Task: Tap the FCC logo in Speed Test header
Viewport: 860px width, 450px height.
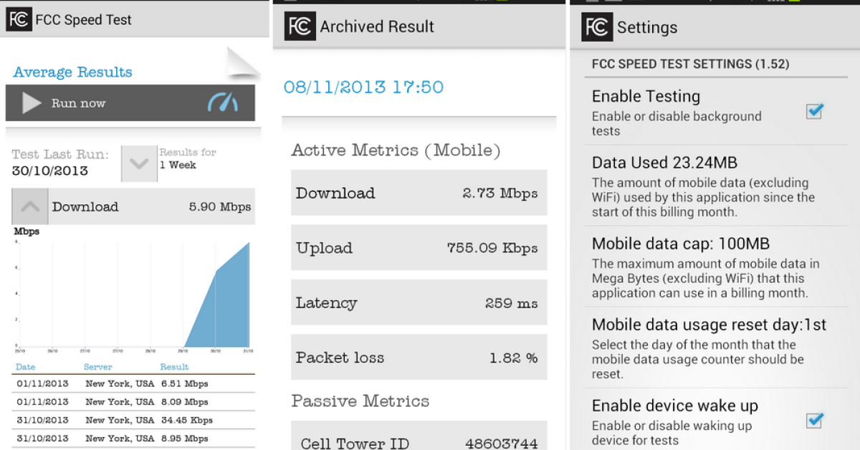Action: pyautogui.click(x=19, y=19)
